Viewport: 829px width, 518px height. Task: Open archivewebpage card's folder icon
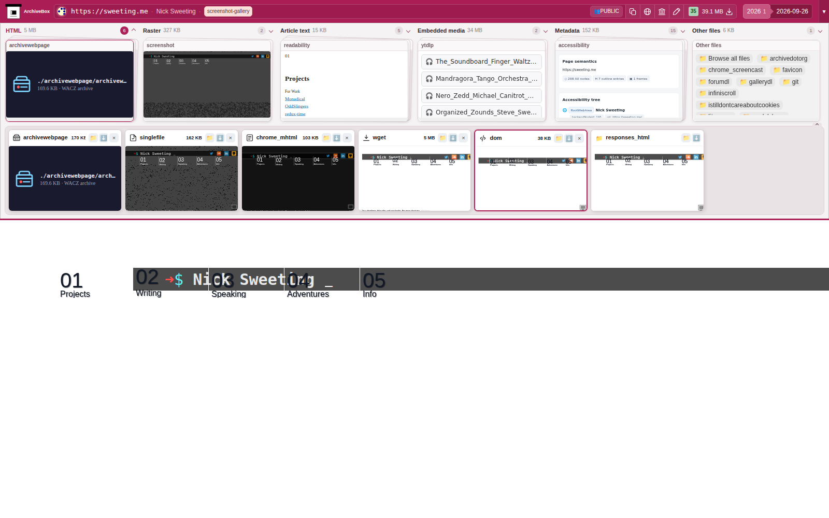tap(93, 138)
